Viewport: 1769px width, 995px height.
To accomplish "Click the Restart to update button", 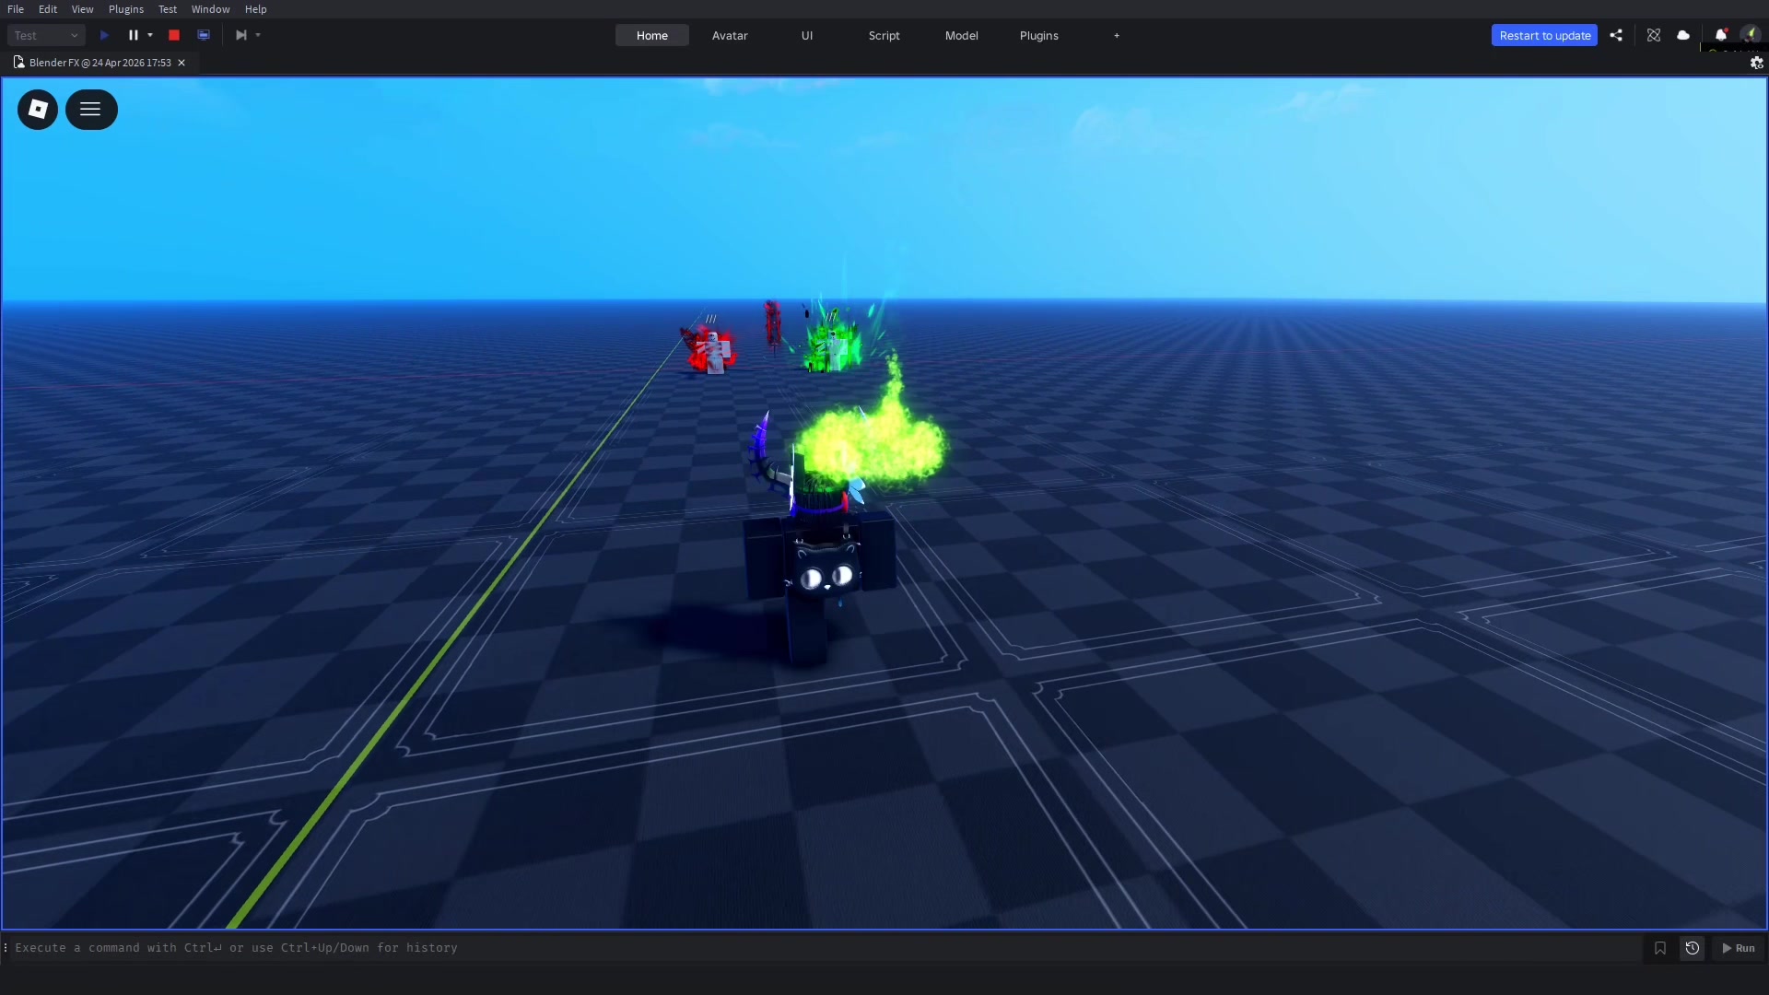I will (x=1545, y=35).
